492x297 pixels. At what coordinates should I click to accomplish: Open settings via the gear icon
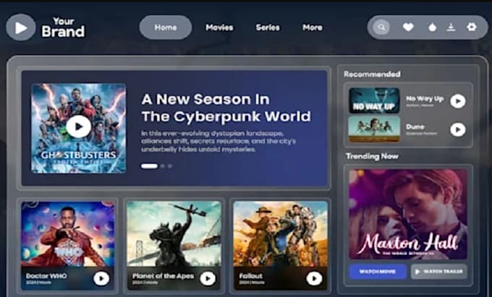[471, 27]
